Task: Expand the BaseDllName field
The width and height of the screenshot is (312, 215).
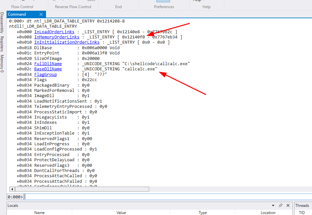Action: coord(48,69)
